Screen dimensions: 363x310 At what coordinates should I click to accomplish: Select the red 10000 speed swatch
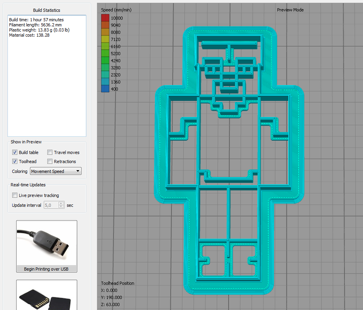click(x=105, y=18)
